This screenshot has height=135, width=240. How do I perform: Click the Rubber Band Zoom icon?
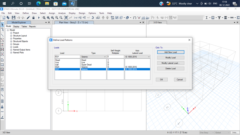coord(44,18)
